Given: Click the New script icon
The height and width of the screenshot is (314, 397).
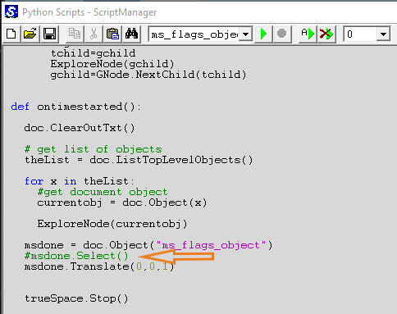Looking at the screenshot, I should click(x=11, y=34).
